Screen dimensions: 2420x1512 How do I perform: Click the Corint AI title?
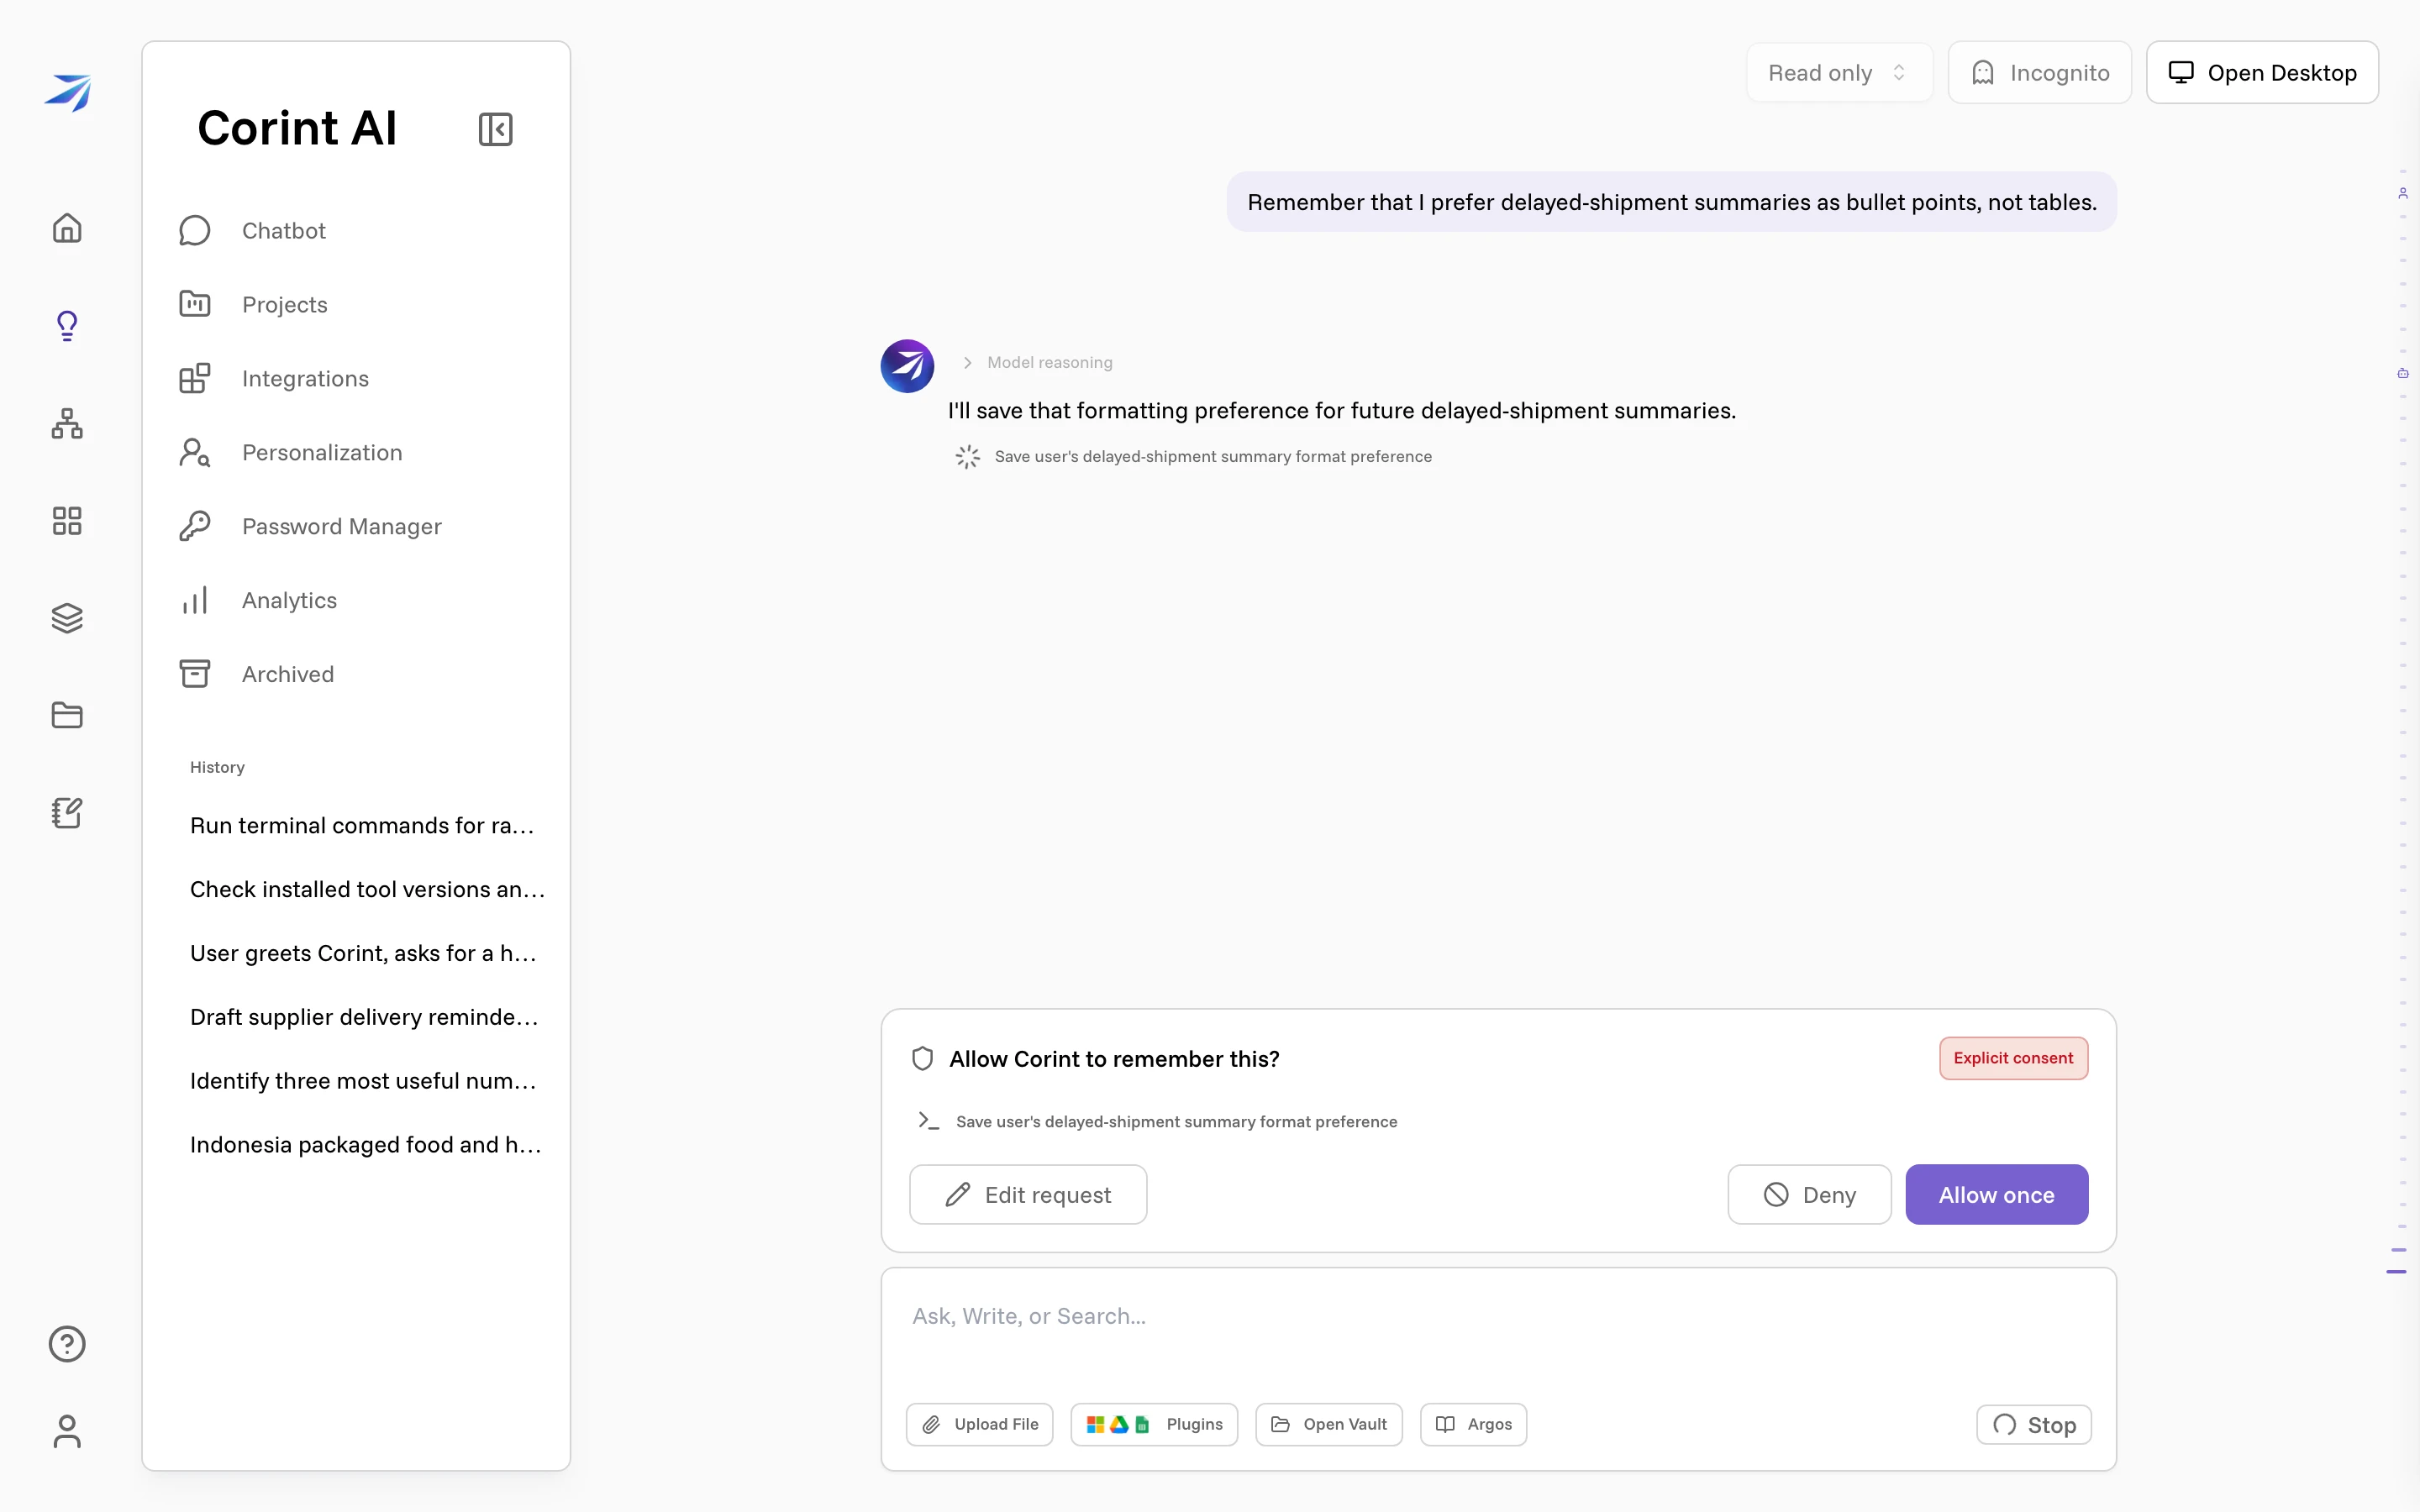pos(297,128)
